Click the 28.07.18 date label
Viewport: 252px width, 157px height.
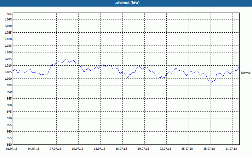209,149
